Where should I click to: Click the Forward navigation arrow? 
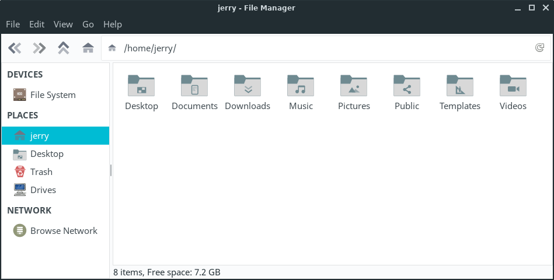39,48
